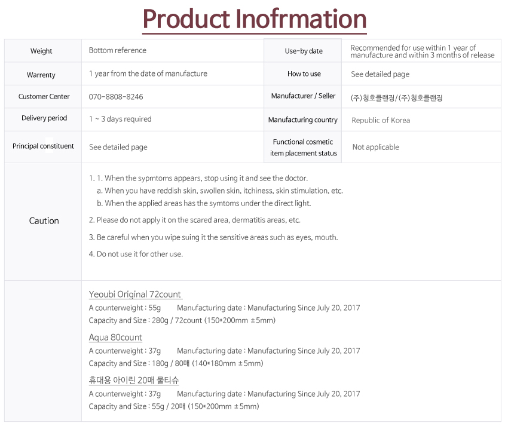Screen dimensions: 508x429
Task: Select the 'Not applicable' cosmetic status value
Action: click(x=375, y=148)
